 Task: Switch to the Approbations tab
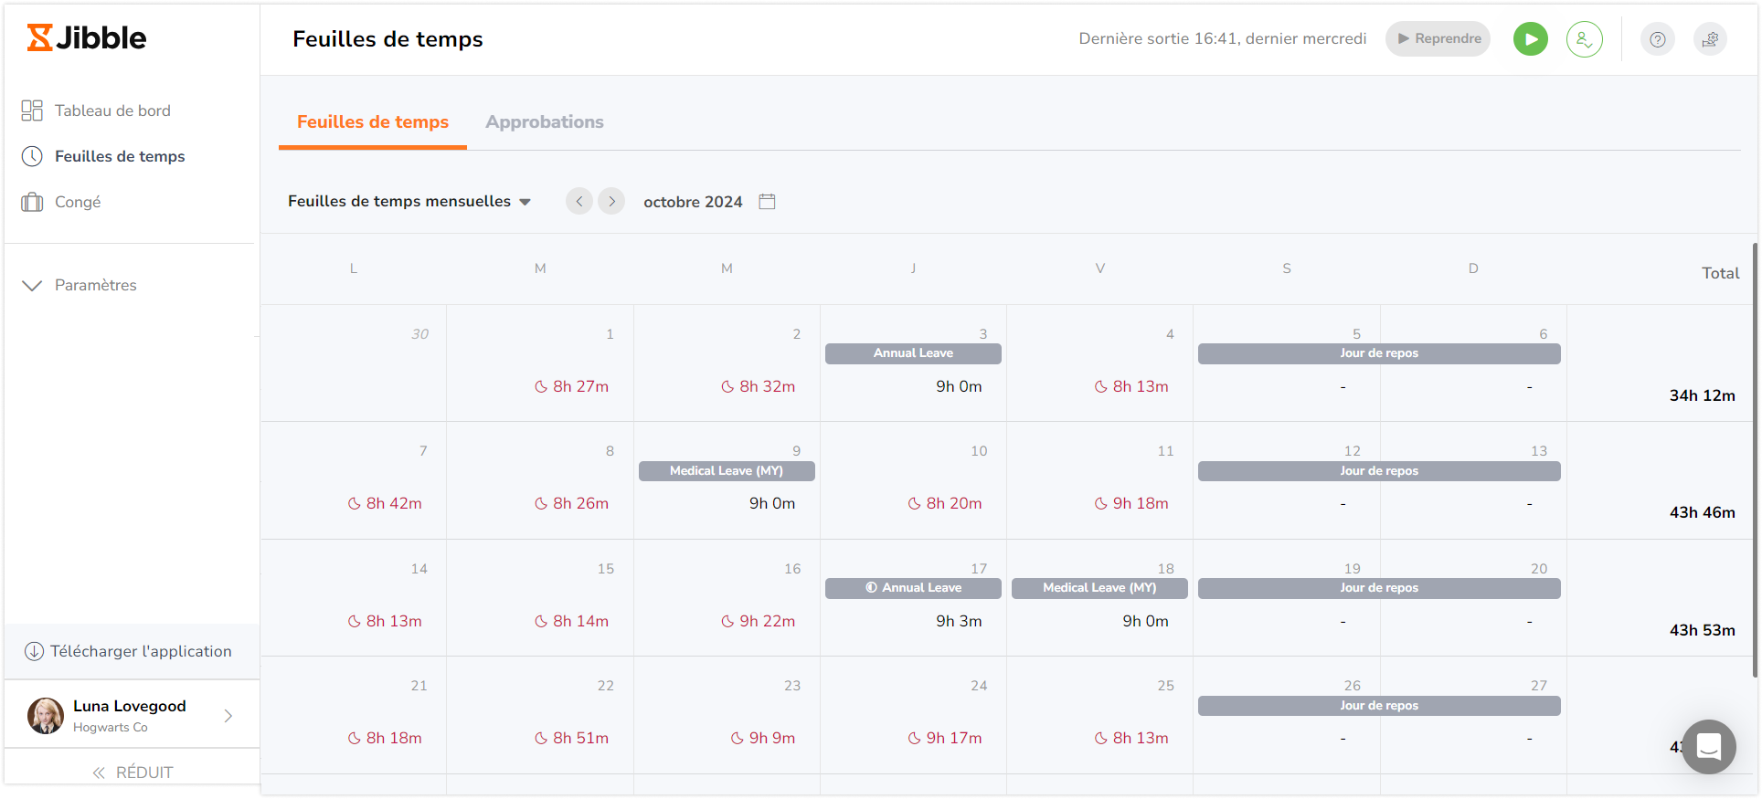click(545, 121)
